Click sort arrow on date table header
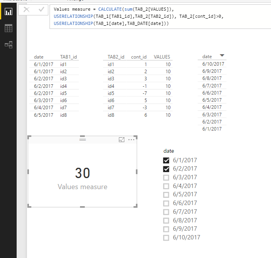This screenshot has width=271, height=258. pyautogui.click(x=222, y=55)
